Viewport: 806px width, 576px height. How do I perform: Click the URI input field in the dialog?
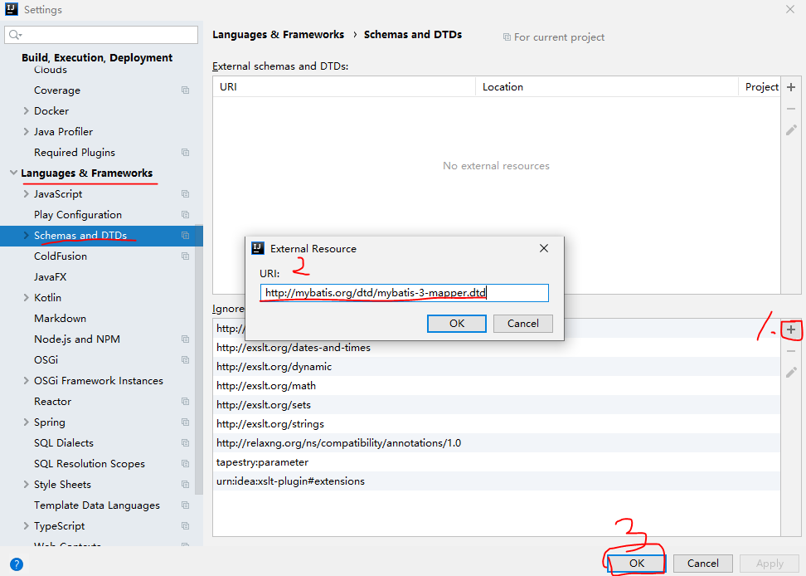(404, 292)
